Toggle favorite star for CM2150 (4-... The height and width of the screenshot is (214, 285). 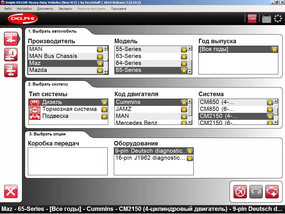270,116
